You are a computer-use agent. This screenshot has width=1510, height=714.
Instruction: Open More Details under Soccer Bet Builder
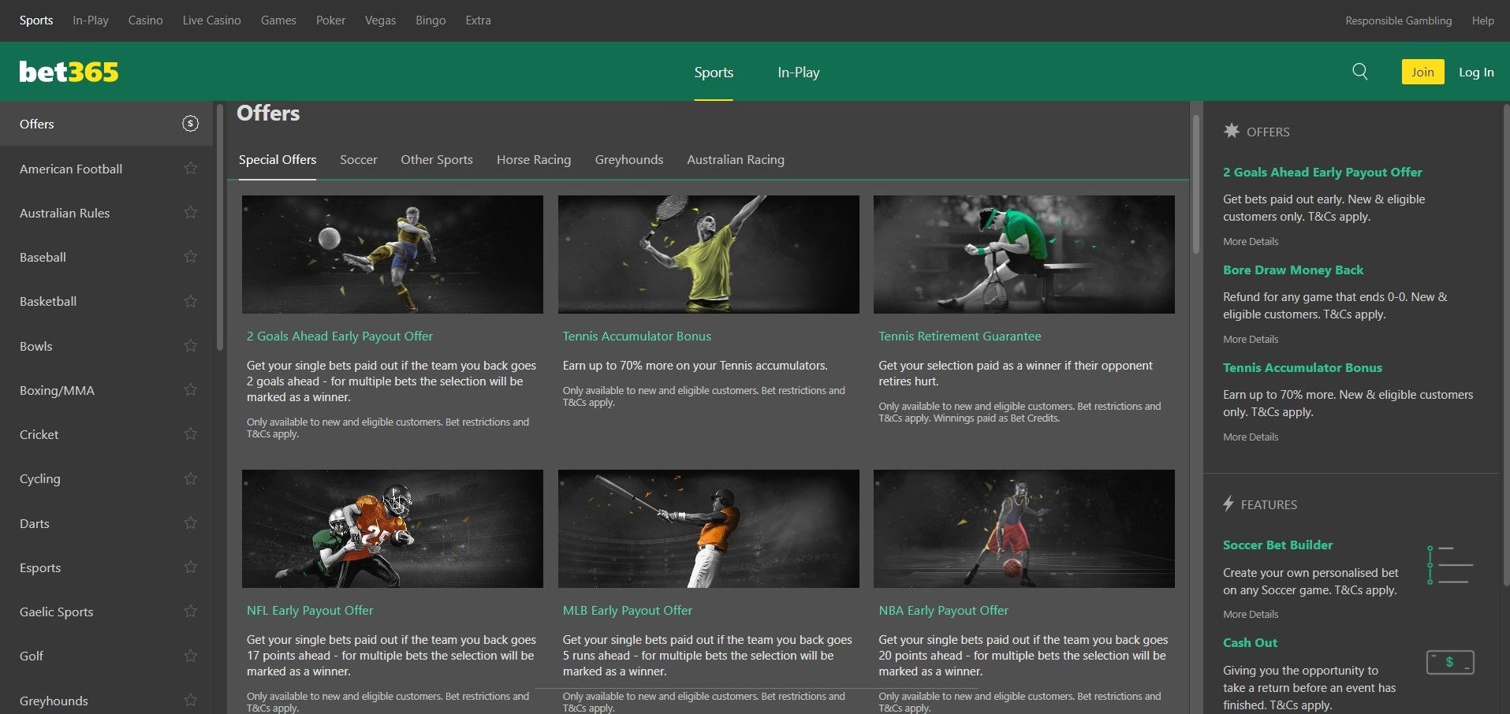click(x=1251, y=614)
